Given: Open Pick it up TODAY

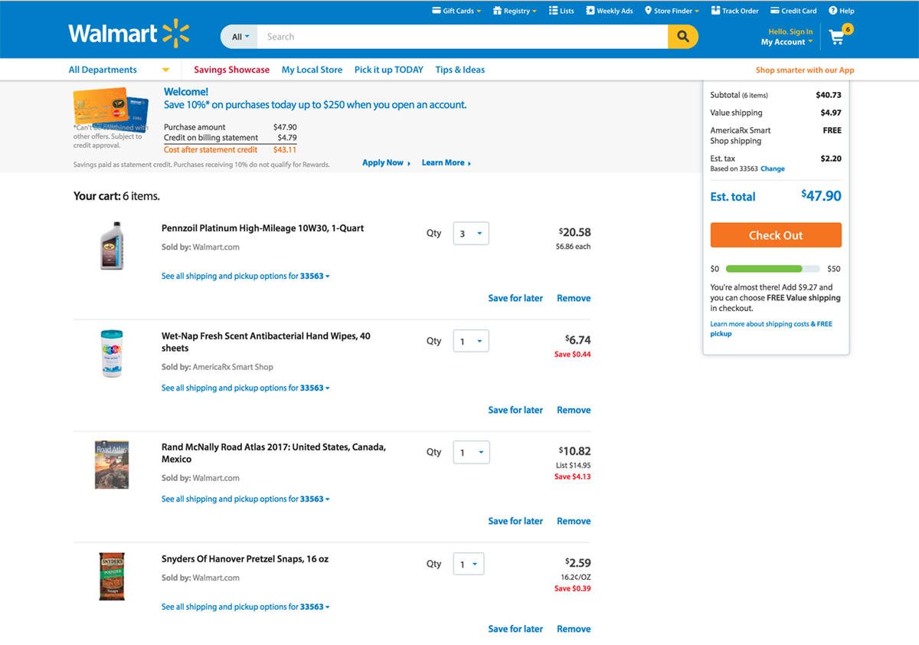Looking at the screenshot, I should (388, 70).
